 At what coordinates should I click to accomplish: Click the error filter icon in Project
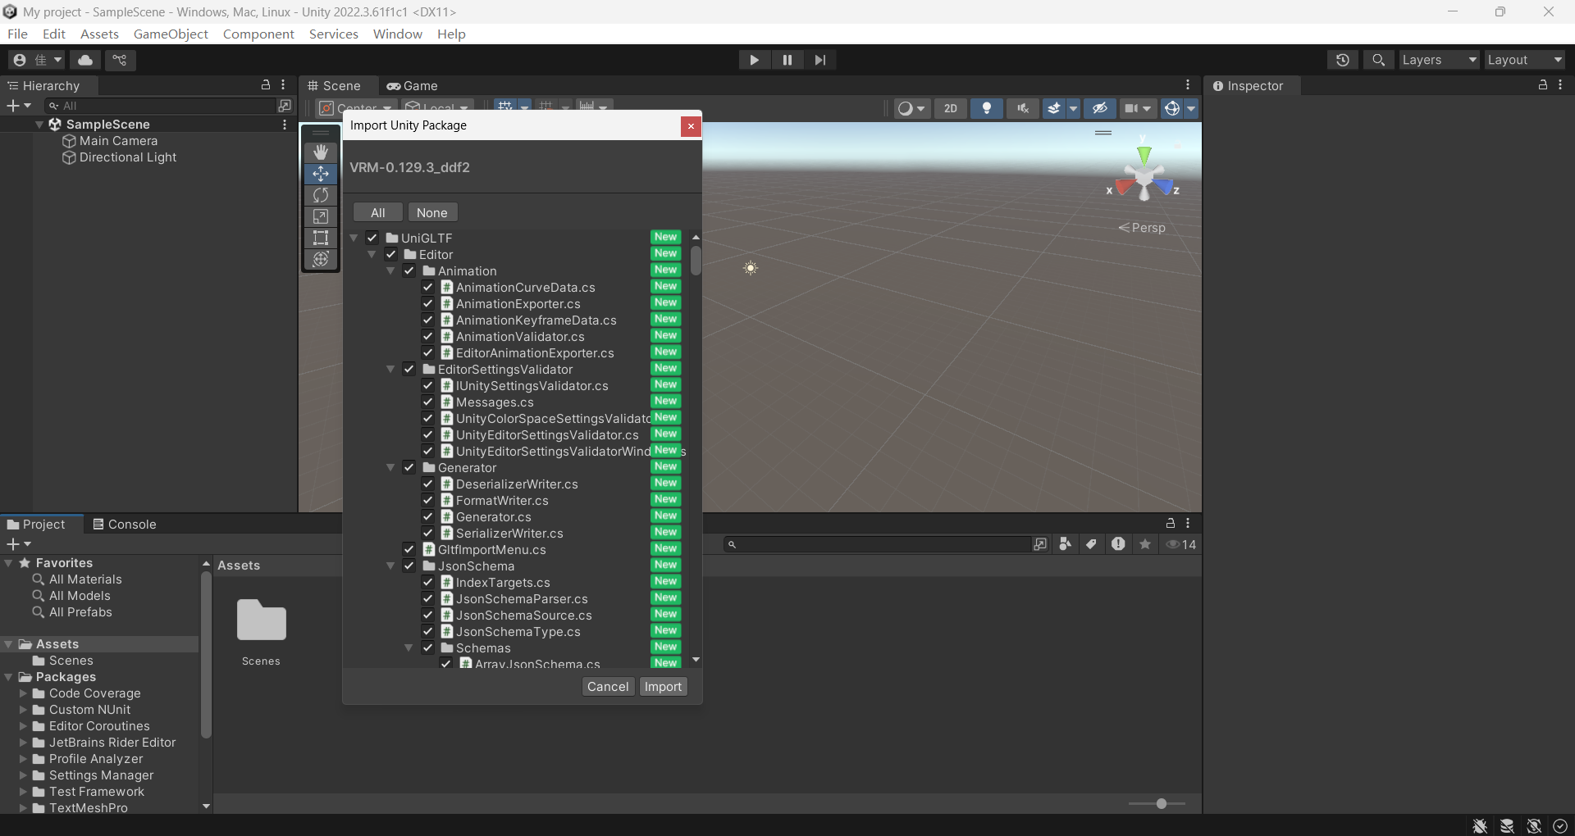click(1118, 544)
